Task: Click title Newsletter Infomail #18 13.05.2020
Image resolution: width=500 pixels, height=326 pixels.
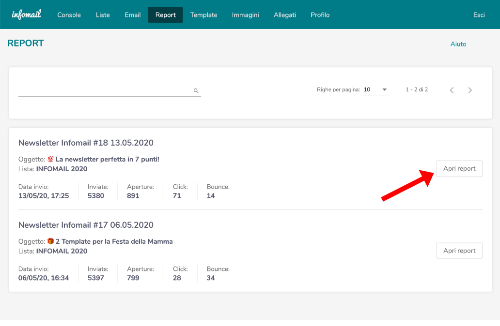Action: 86,143
